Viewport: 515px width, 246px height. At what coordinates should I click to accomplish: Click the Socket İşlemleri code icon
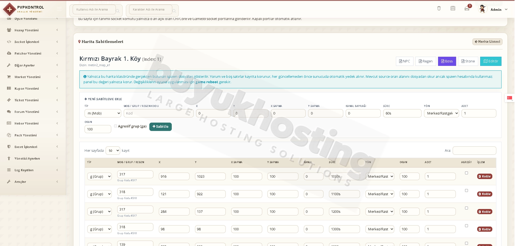[9, 42]
